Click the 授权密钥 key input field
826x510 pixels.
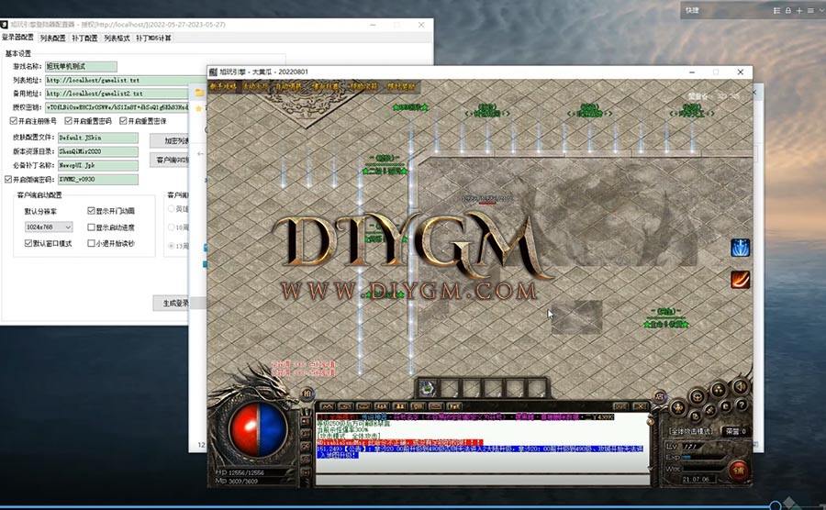click(117, 106)
